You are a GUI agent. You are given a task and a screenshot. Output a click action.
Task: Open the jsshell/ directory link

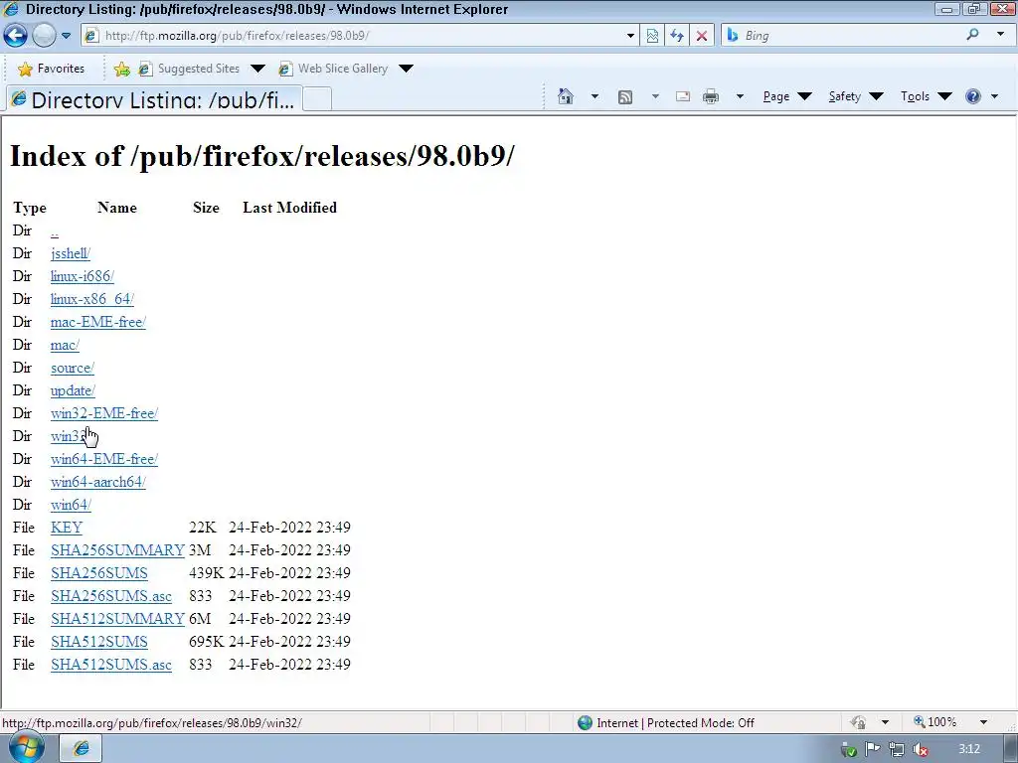pyautogui.click(x=71, y=253)
